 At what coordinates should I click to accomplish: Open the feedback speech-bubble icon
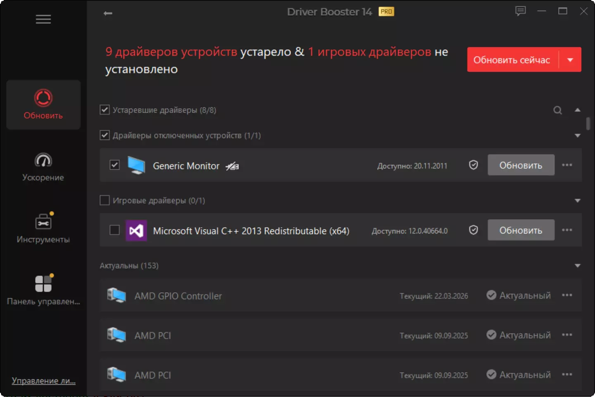[521, 11]
